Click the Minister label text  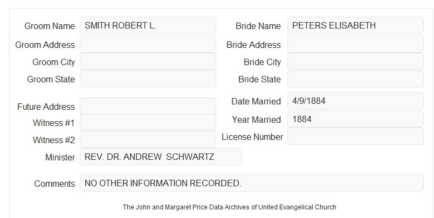[60, 157]
